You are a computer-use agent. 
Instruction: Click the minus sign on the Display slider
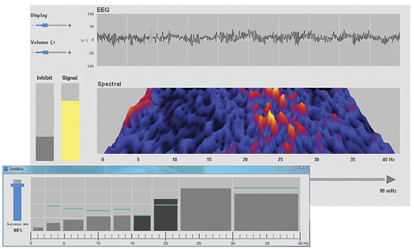32,25
